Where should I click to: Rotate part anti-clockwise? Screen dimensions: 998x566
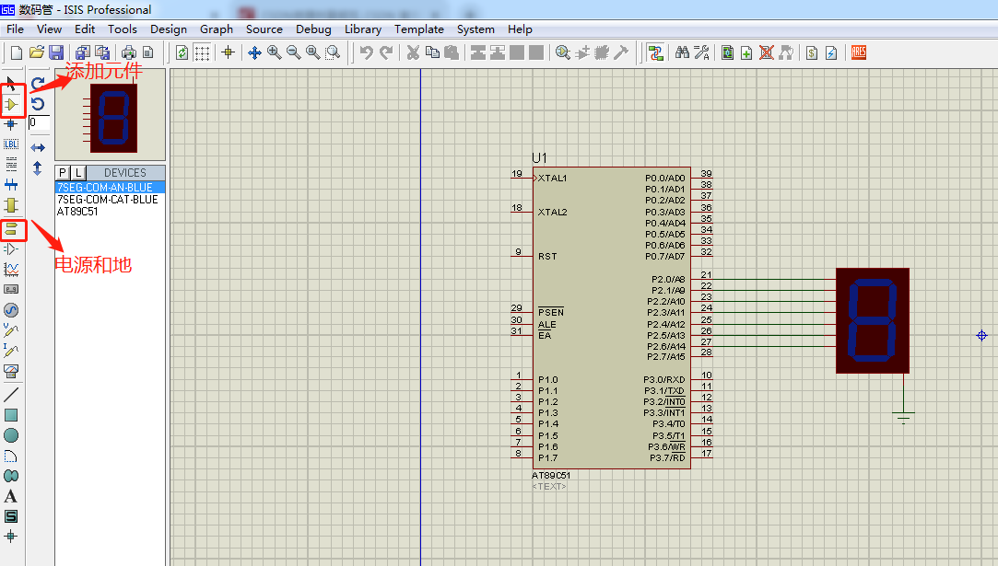tap(38, 104)
